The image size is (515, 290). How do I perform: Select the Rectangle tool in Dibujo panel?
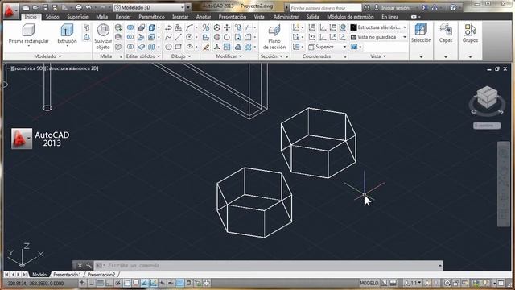178,47
